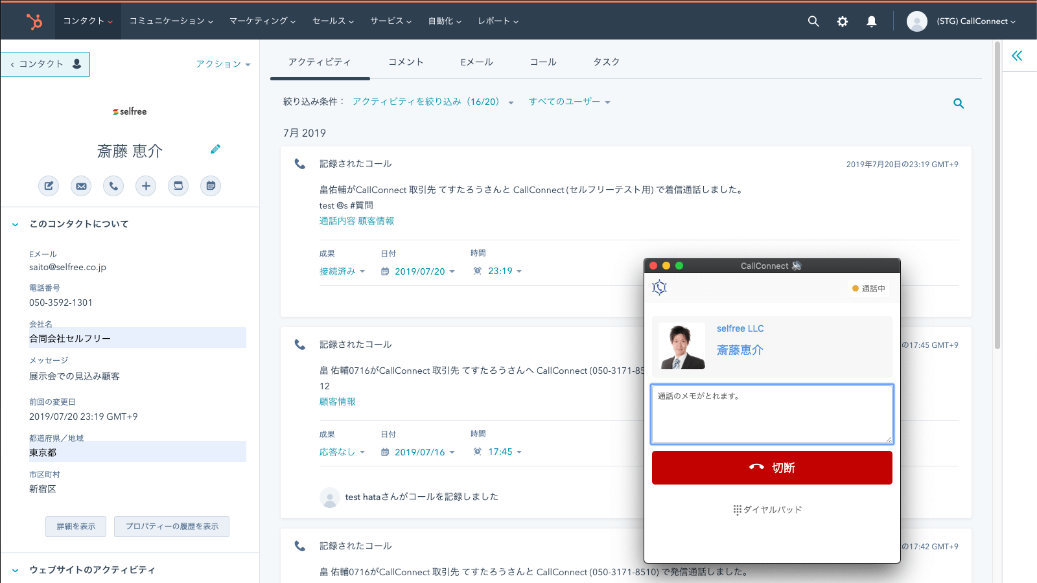The width and height of the screenshot is (1037, 583).
Task: Open the すべてのユーザー filter dropdown
Action: (x=569, y=102)
